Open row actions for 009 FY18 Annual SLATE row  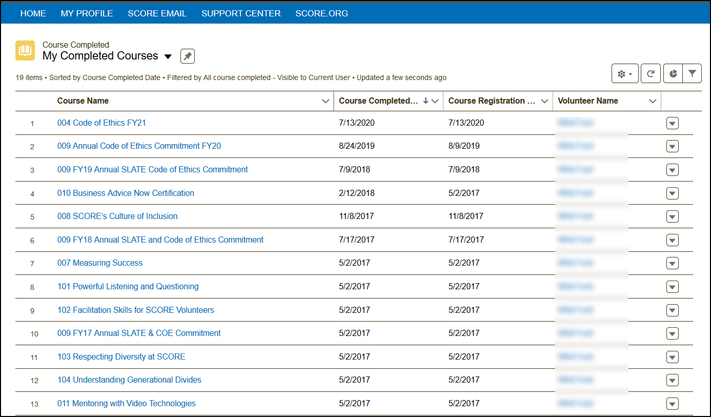point(673,240)
